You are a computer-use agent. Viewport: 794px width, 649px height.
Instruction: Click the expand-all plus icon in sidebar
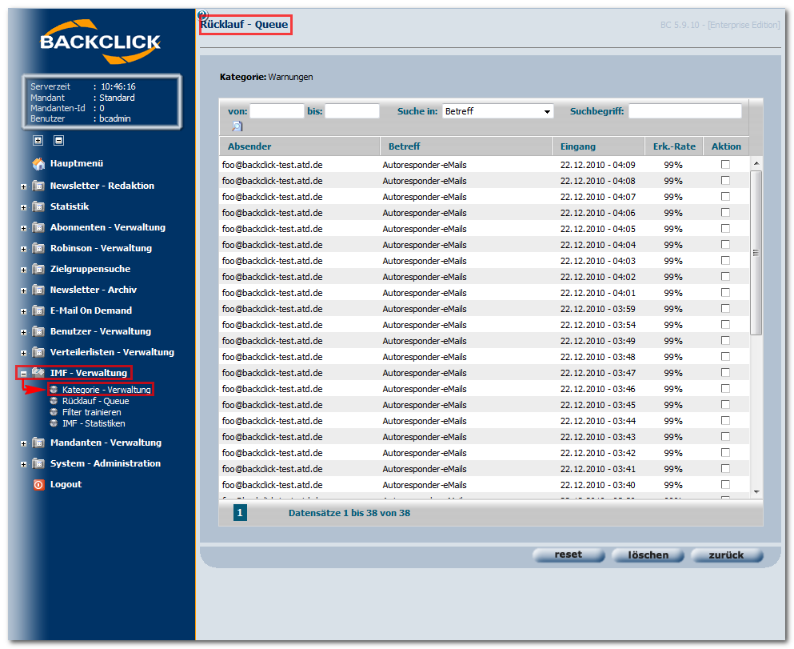38,140
